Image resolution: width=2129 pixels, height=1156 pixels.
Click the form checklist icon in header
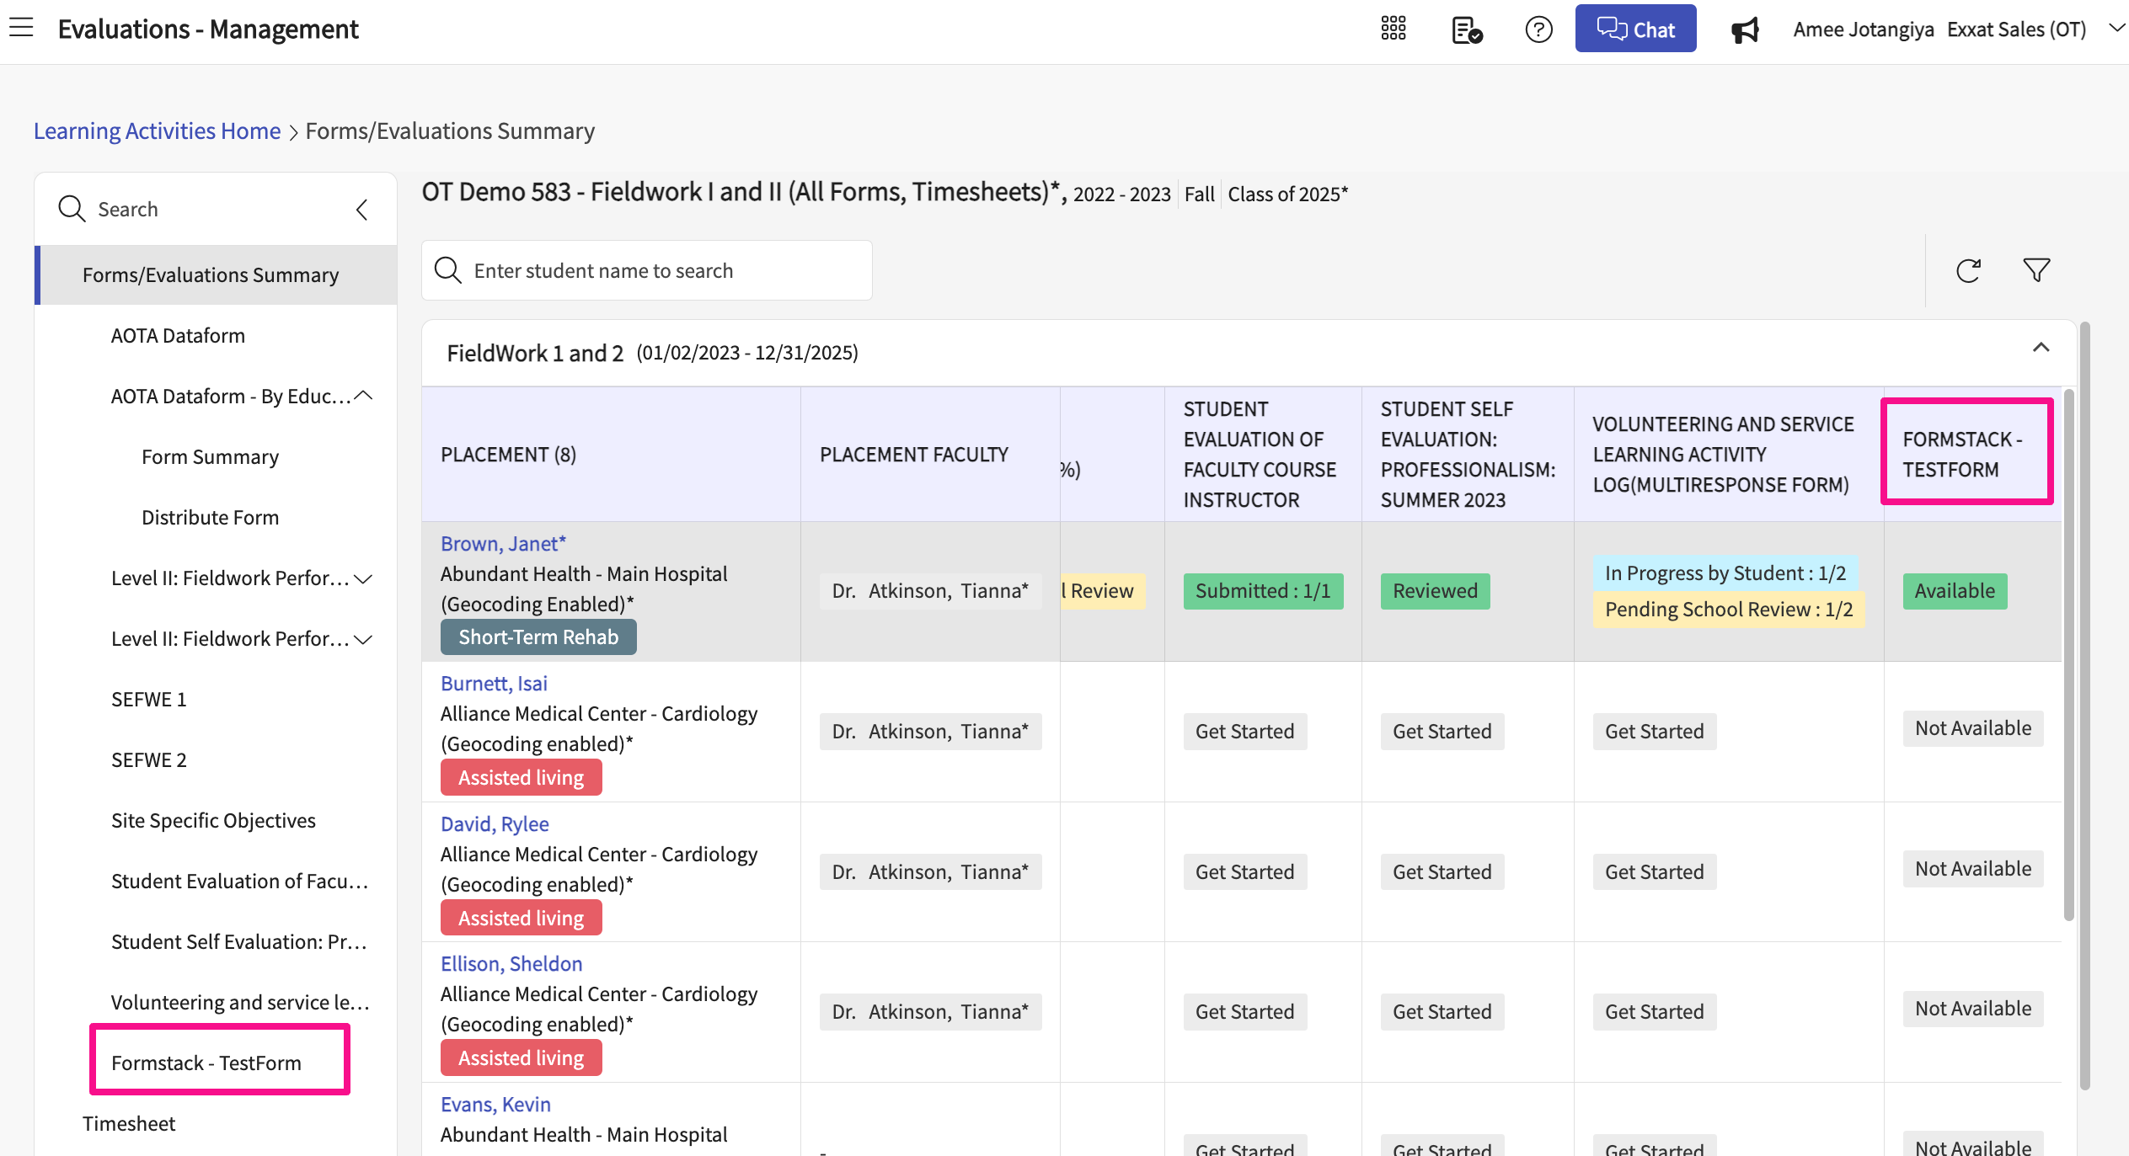pos(1467,30)
